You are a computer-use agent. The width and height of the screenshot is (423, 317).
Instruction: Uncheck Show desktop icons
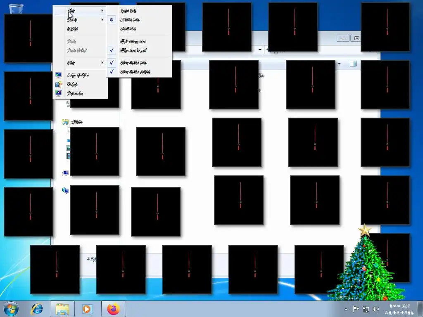139,63
